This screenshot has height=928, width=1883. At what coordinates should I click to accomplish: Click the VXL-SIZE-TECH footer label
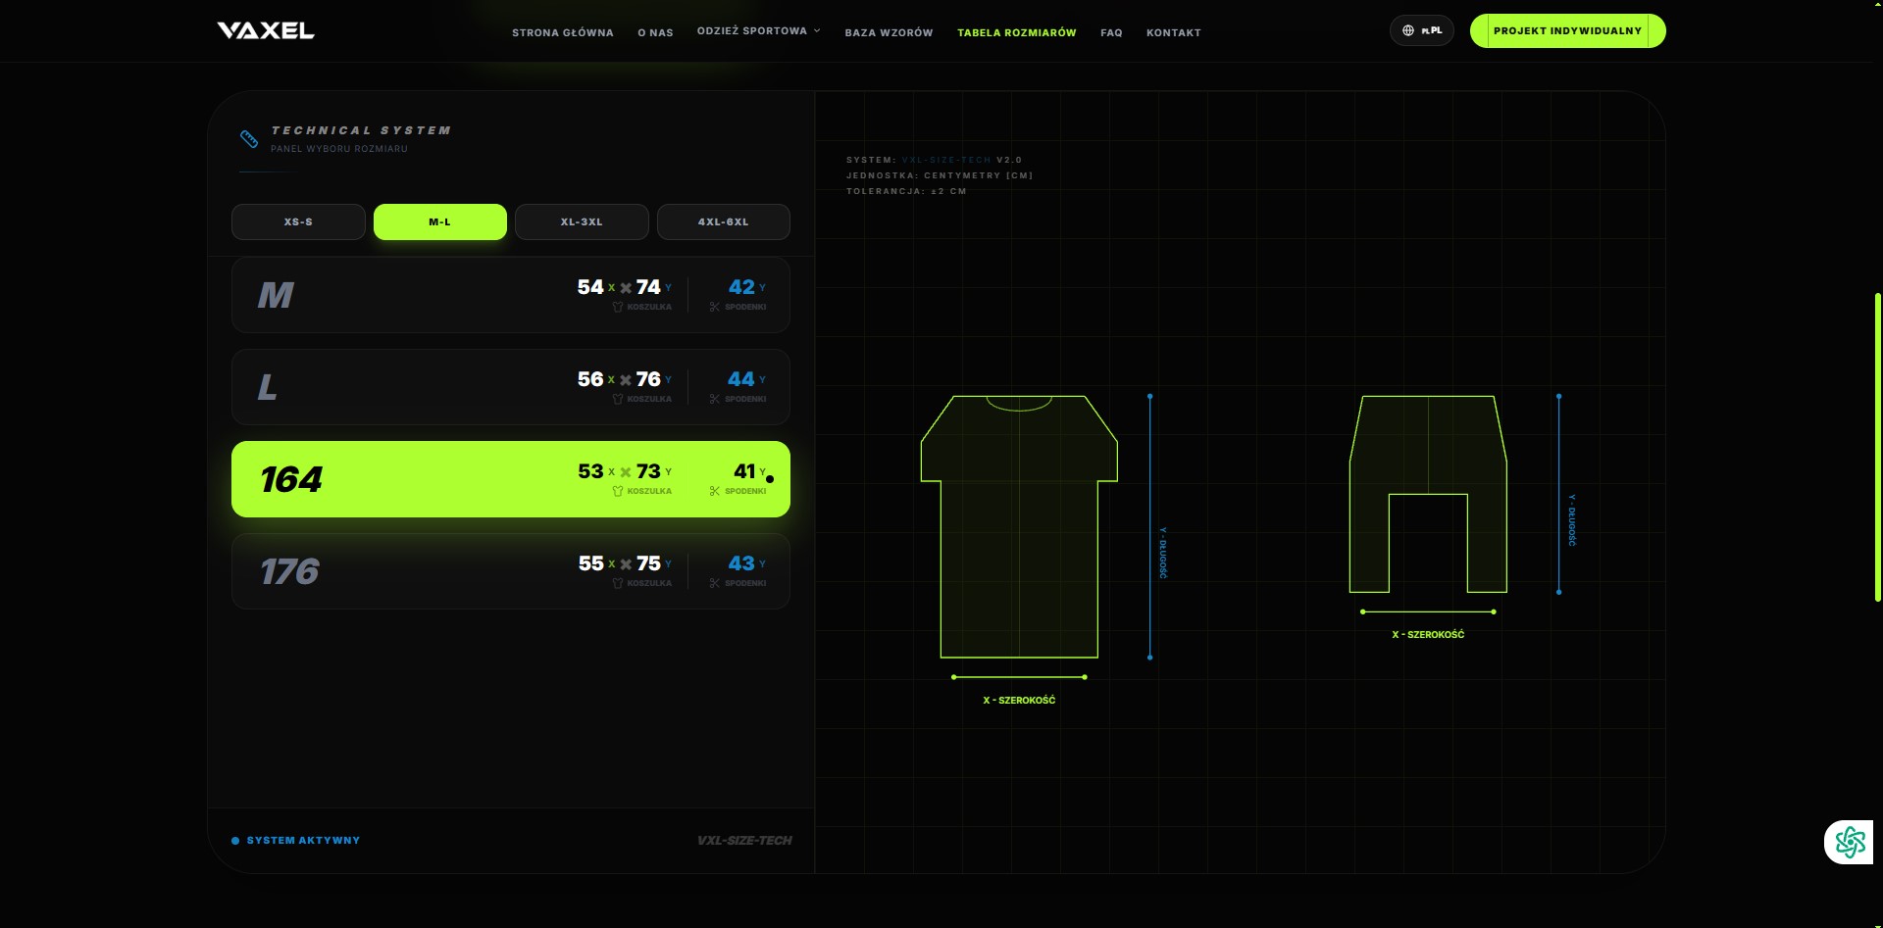click(x=744, y=841)
